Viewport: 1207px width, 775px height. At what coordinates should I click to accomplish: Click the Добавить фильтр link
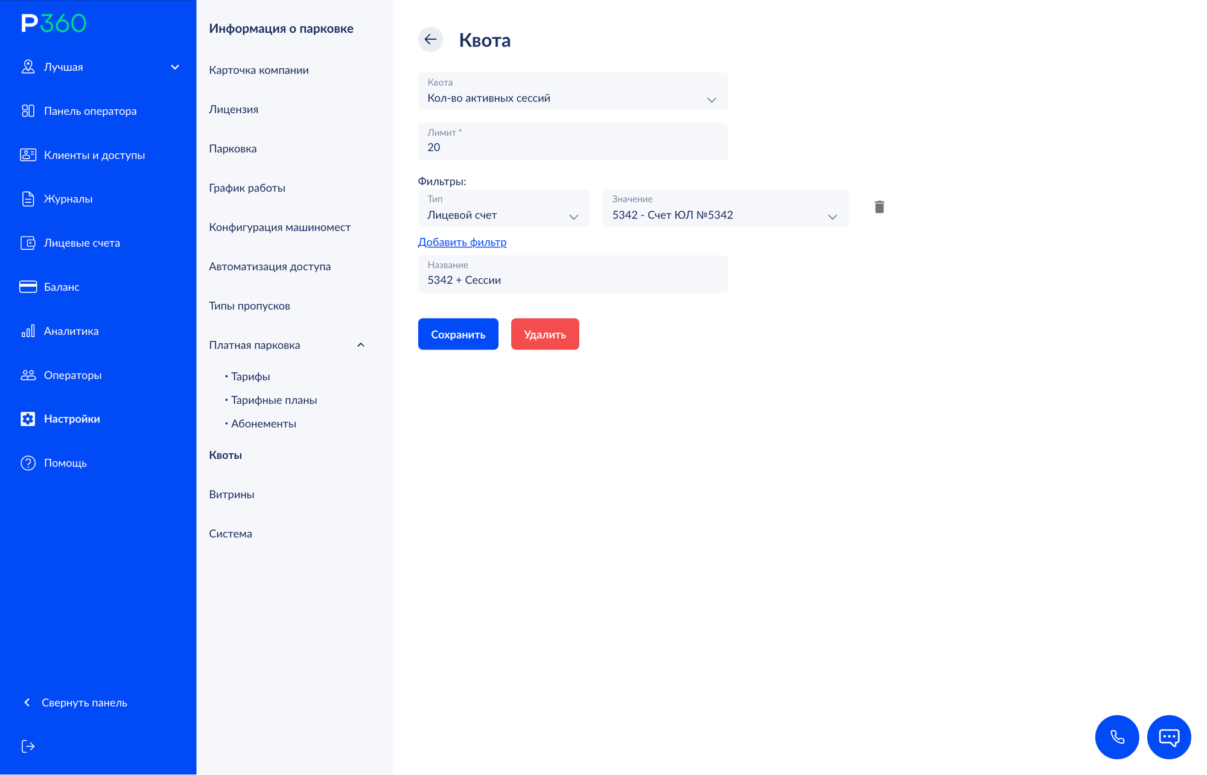[x=462, y=242]
